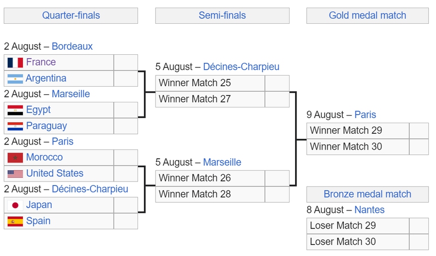Click the Spain flag icon
The height and width of the screenshot is (256, 436).
coord(15,222)
